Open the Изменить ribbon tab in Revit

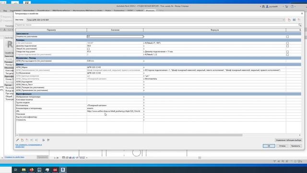tap(150, 11)
